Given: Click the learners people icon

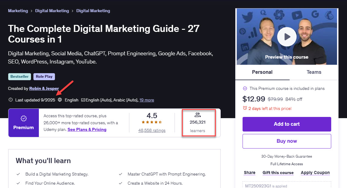Looking at the screenshot, I should [x=197, y=115].
